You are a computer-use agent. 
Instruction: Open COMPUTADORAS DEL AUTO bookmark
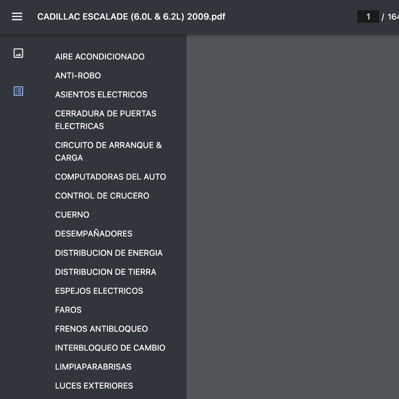pyautogui.click(x=110, y=177)
